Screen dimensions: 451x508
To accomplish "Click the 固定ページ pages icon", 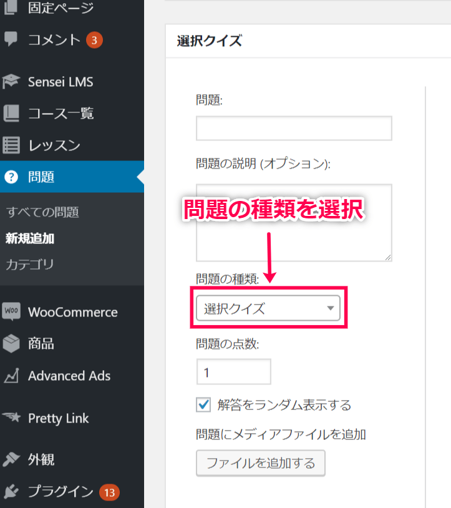I will (11, 7).
